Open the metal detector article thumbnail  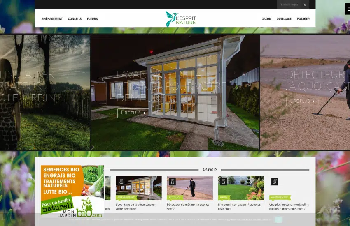(x=190, y=188)
